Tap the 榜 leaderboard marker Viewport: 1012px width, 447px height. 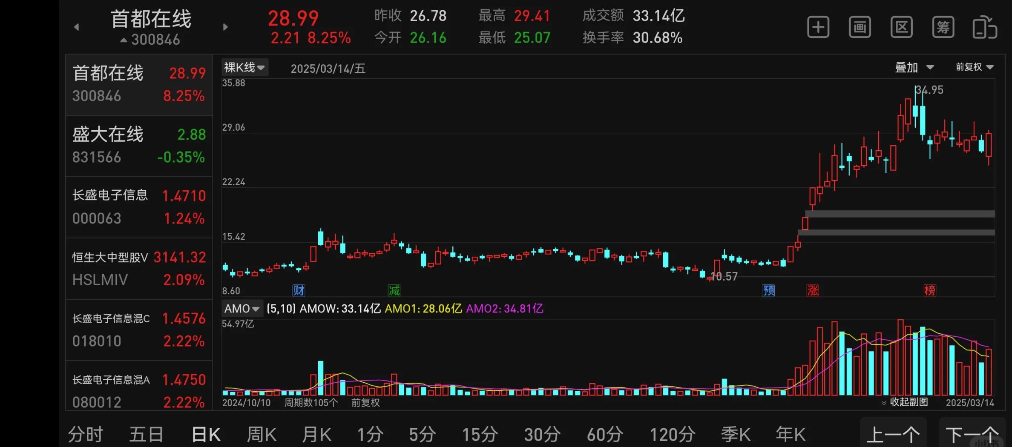pyautogui.click(x=929, y=291)
